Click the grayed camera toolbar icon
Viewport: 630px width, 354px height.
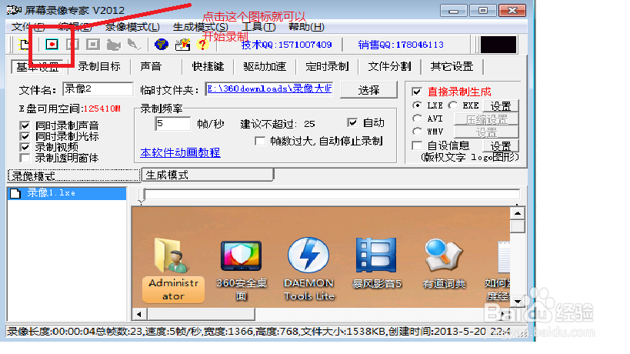[114, 44]
